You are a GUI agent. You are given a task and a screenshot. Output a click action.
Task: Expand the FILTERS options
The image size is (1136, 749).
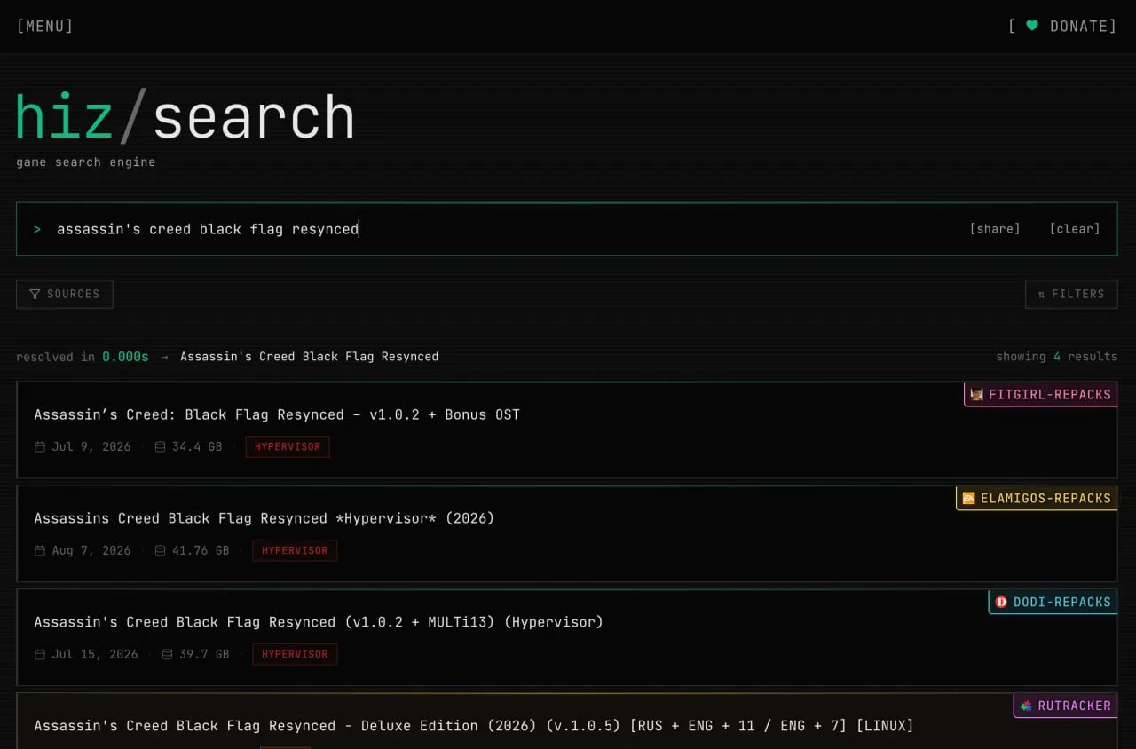coord(1071,294)
